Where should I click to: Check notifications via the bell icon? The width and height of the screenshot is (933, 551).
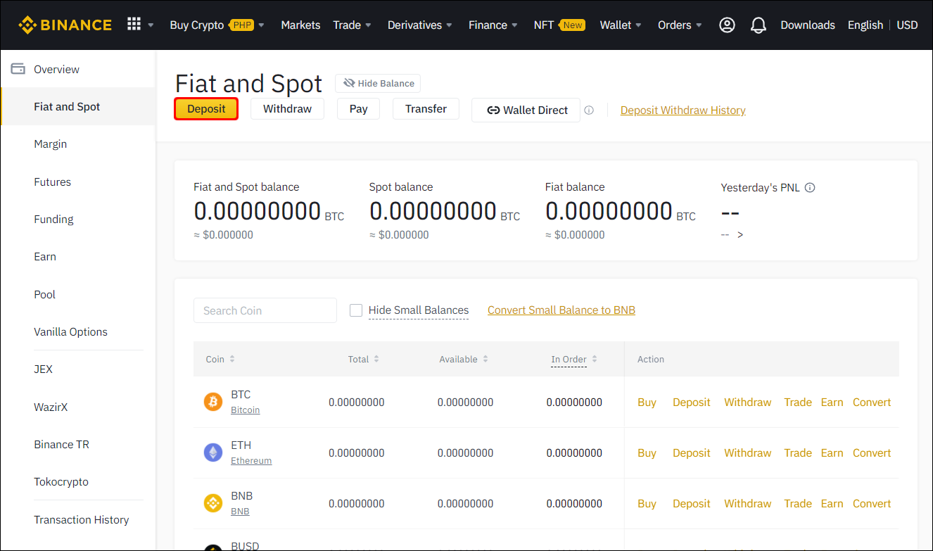[759, 25]
